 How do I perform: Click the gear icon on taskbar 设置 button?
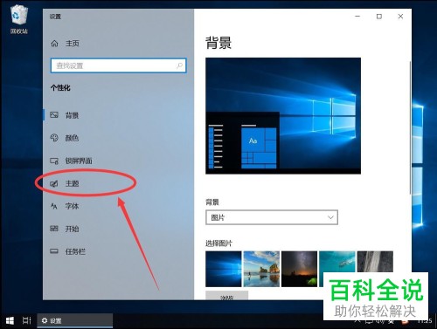point(45,320)
